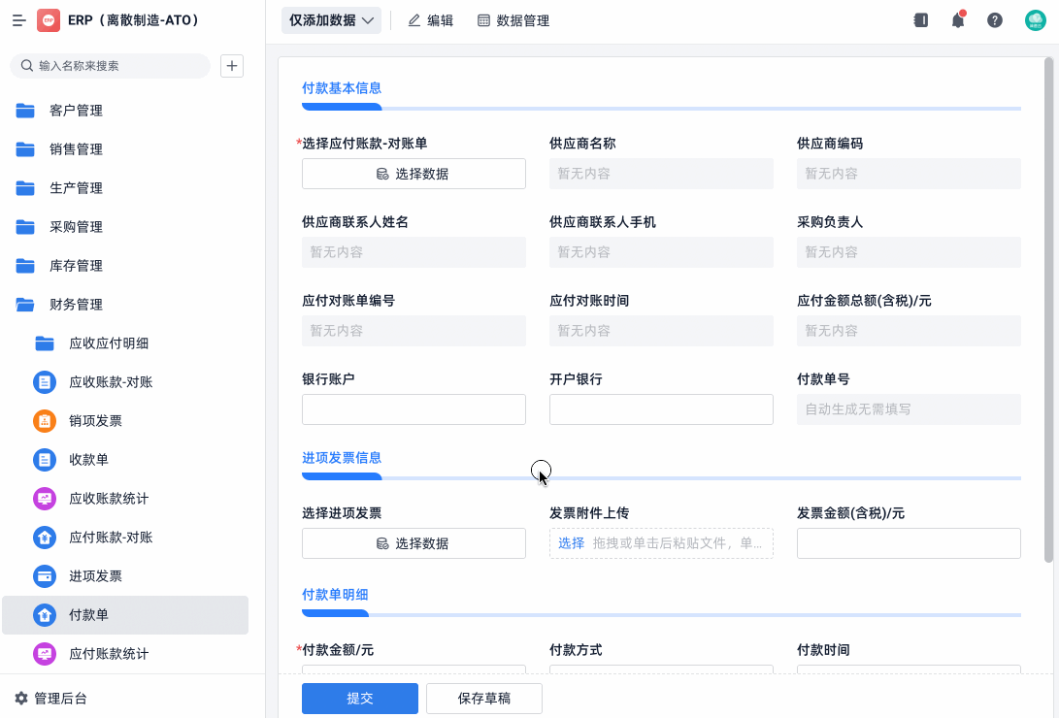Image resolution: width=1059 pixels, height=718 pixels.
Task: Click the 进项发票 sidebar icon
Action: click(45, 575)
